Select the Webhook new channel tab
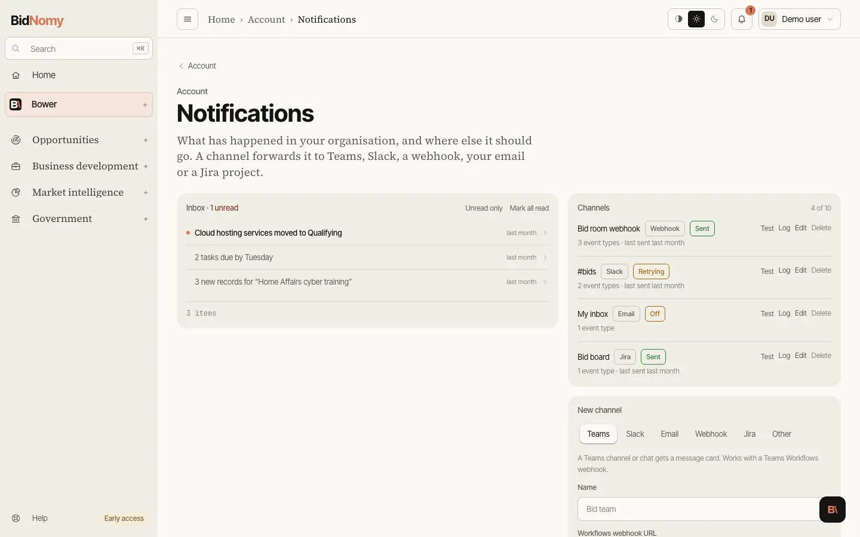The image size is (860, 537). 711,434
